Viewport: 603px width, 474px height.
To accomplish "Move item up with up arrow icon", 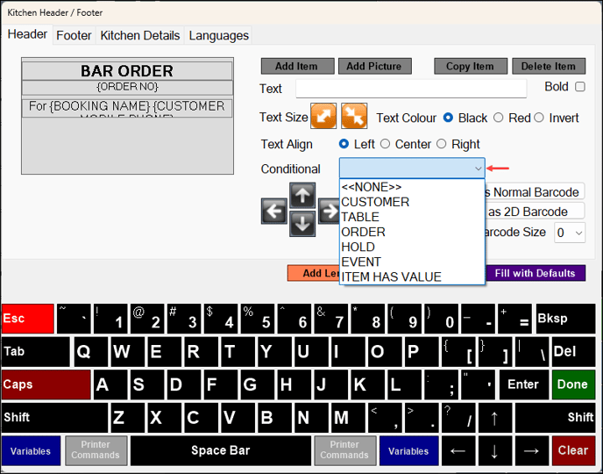I will pyautogui.click(x=302, y=196).
